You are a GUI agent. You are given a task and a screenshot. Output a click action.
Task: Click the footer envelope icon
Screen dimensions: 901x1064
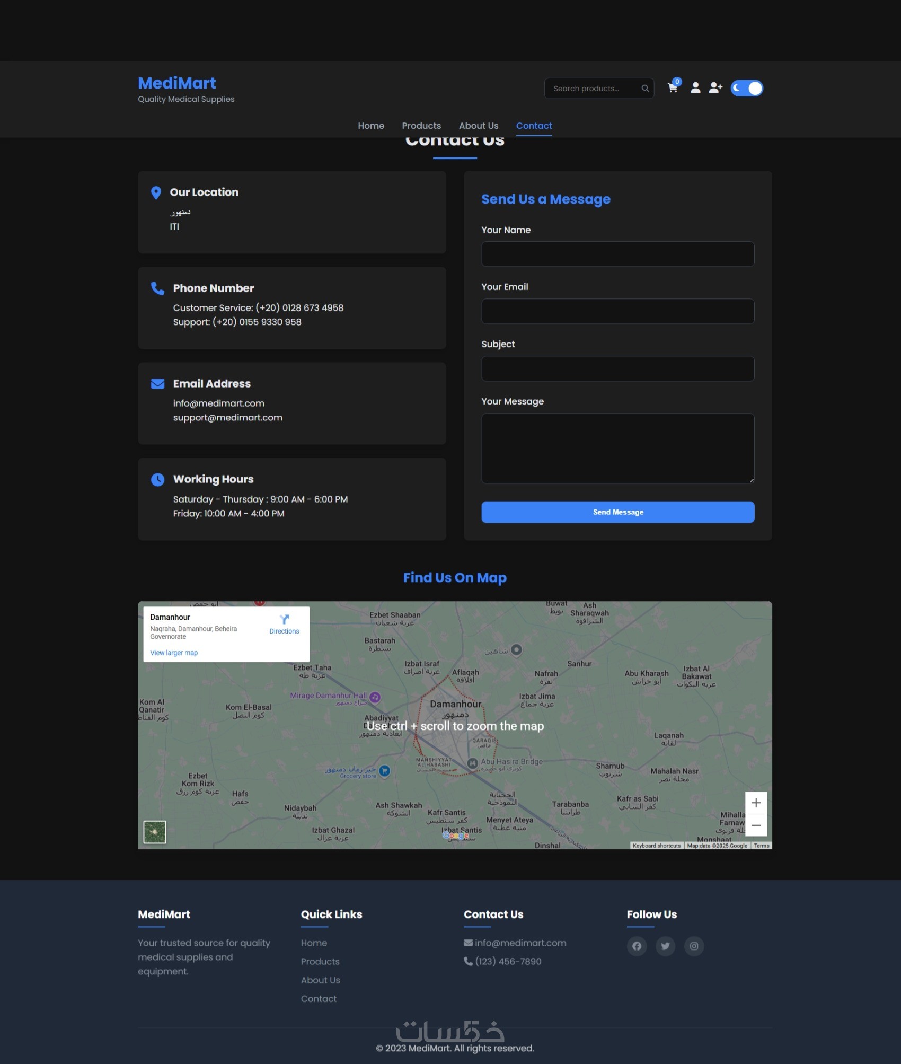point(468,943)
